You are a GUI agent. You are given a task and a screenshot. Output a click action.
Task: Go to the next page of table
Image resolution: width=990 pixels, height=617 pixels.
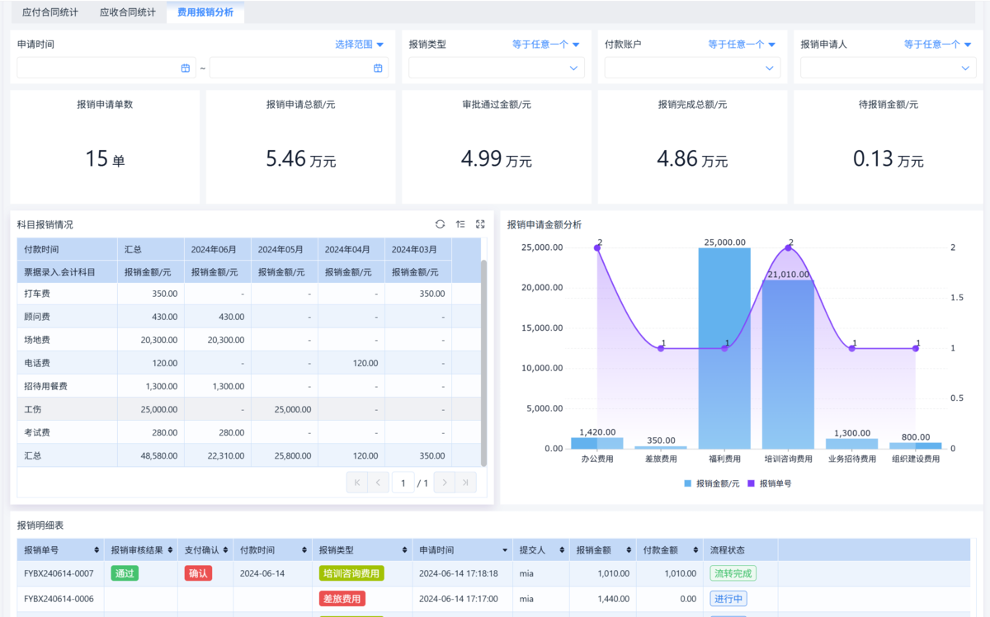pyautogui.click(x=444, y=483)
